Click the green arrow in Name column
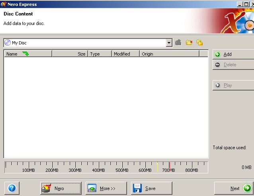The image size is (254, 196). coord(25,54)
